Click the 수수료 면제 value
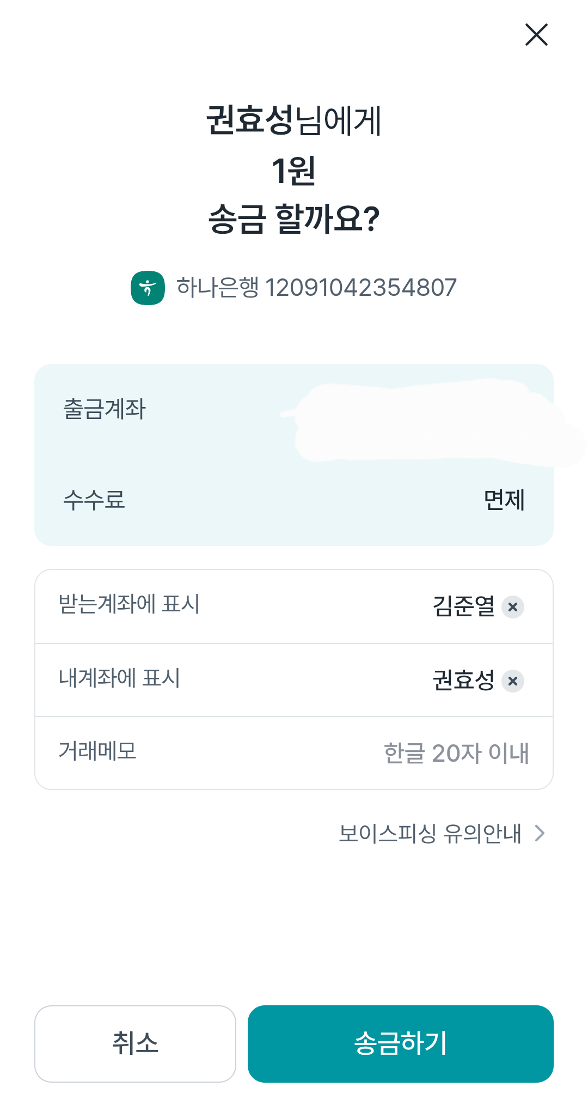This screenshot has width=588, height=1117. (504, 500)
